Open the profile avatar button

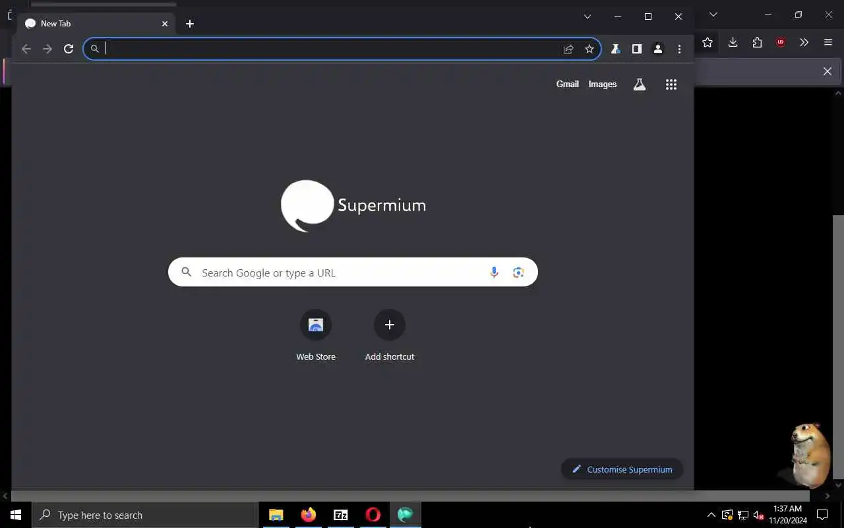pos(658,49)
